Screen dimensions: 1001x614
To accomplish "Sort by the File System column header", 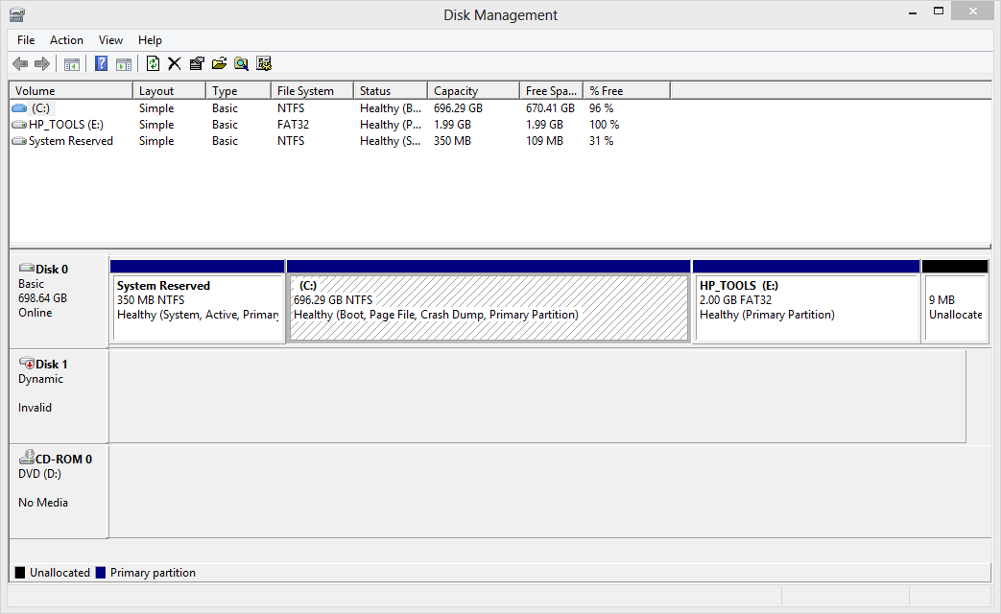I will tap(312, 90).
